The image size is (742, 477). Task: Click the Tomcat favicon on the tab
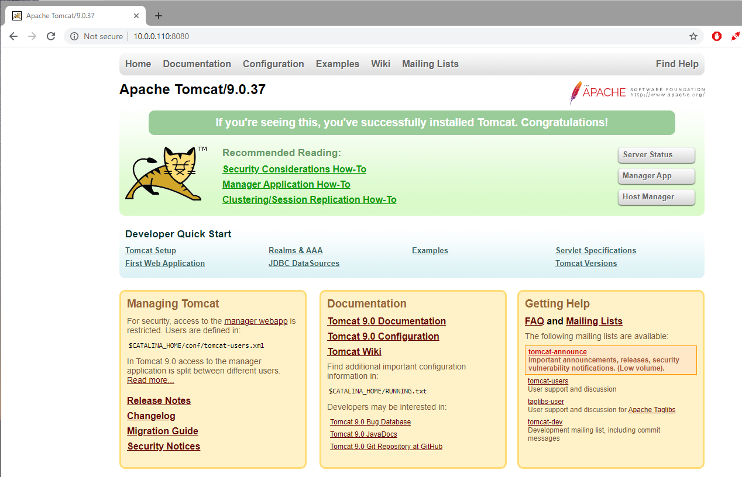pyautogui.click(x=17, y=16)
